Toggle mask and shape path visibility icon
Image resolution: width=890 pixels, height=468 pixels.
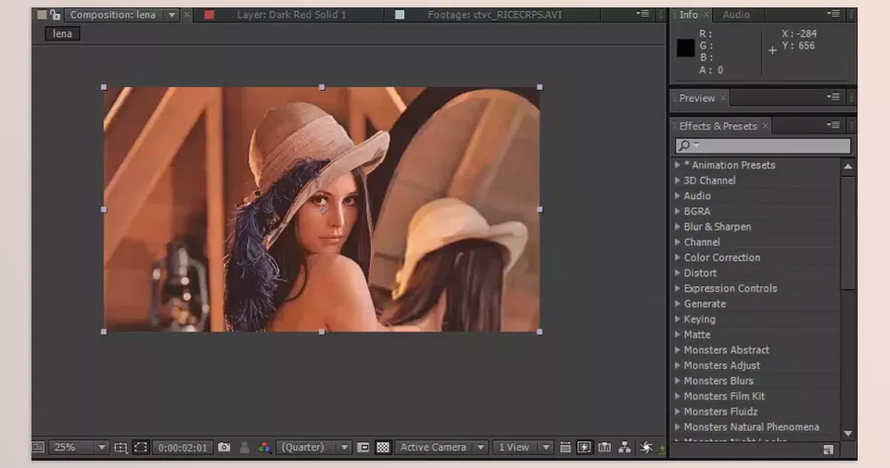click(x=141, y=448)
